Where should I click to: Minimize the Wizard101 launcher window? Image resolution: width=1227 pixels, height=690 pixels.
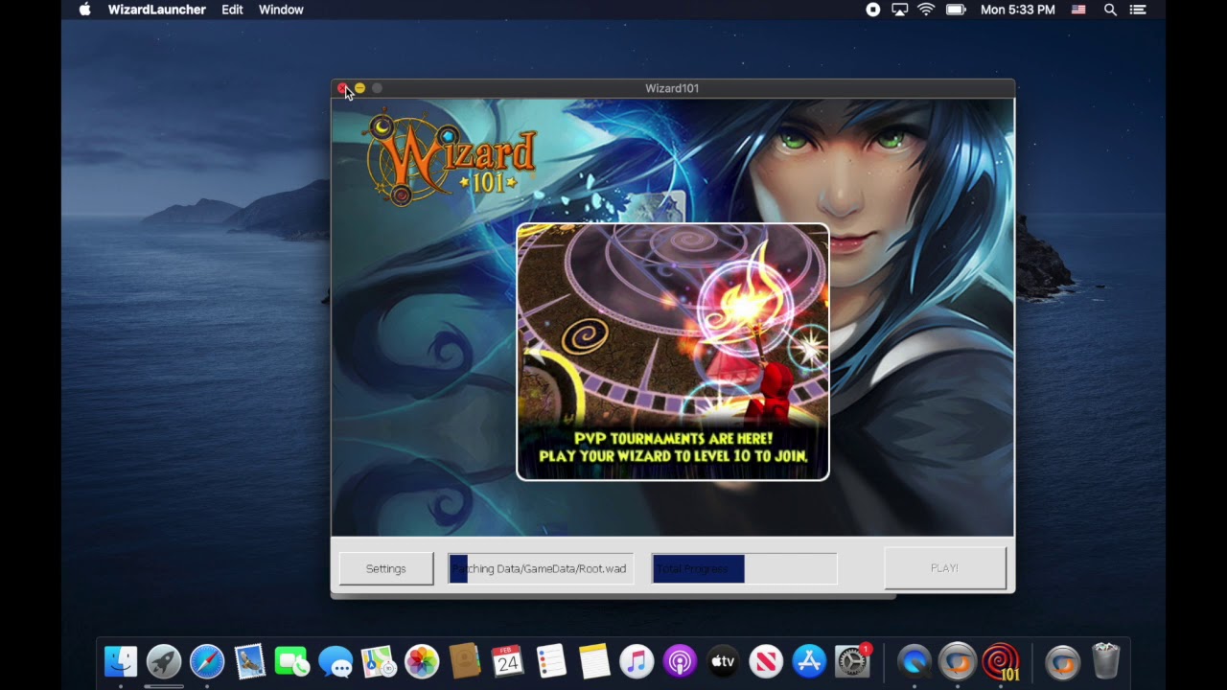pos(359,88)
